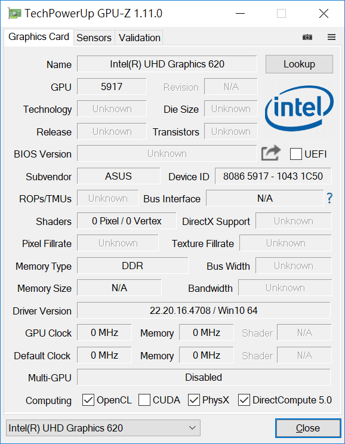Toggle the OpenCL checkbox
The height and width of the screenshot is (444, 345).
tap(88, 400)
